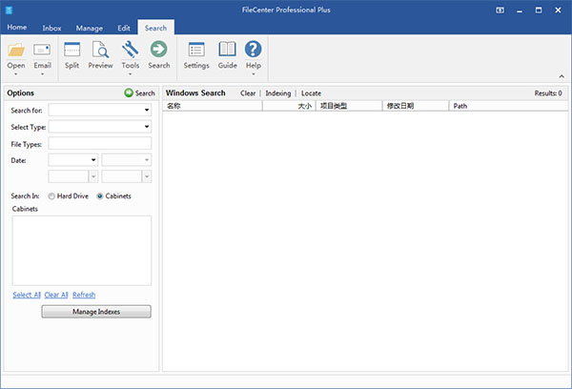Viewport: 572px width, 389px height.
Task: Open Settings from the ribbon
Action: click(x=196, y=50)
